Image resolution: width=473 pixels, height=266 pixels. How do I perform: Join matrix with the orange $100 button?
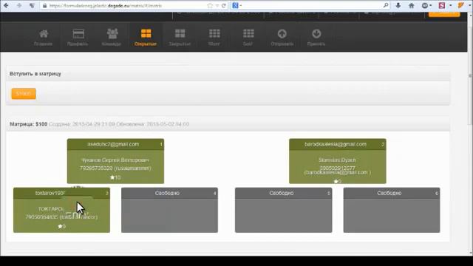[24, 94]
